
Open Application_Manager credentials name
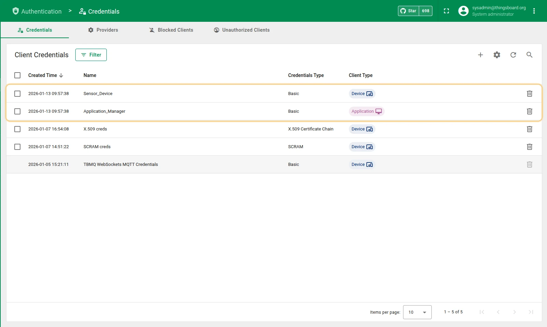(104, 111)
